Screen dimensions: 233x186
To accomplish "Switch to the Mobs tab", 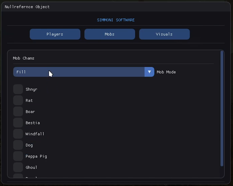I will point(109,34).
